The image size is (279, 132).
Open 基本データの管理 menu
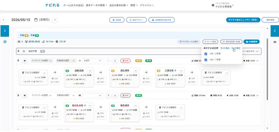tap(96, 5)
